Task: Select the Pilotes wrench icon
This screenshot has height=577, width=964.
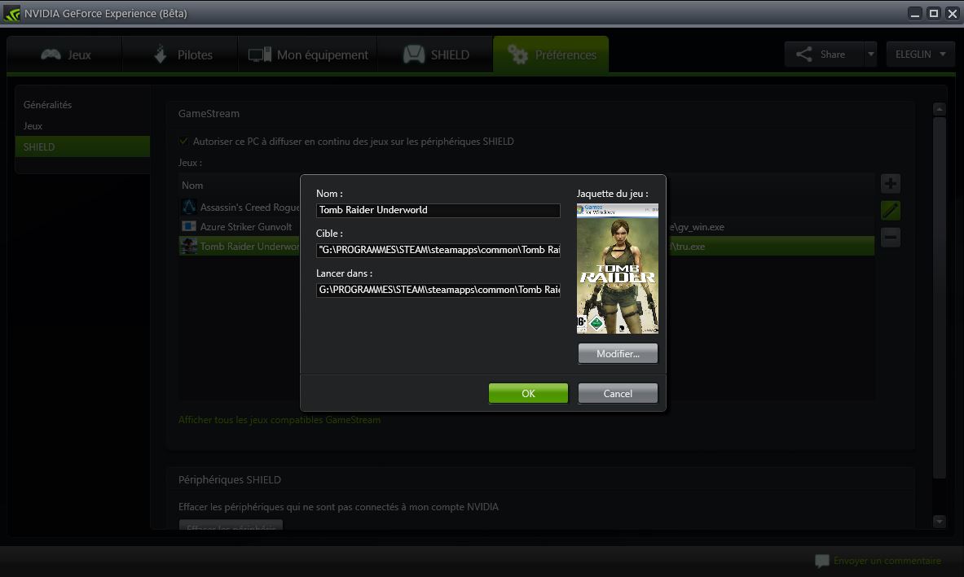Action: pos(161,54)
